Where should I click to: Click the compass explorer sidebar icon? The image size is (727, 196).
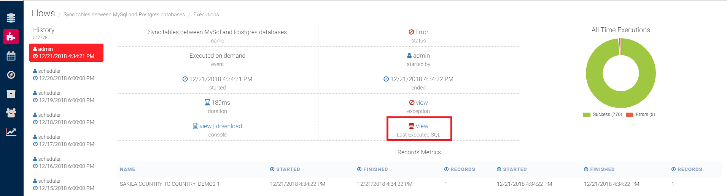coord(11,75)
